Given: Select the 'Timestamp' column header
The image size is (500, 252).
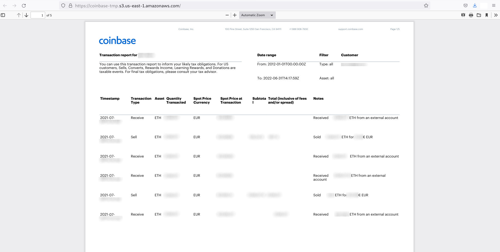Looking at the screenshot, I should click(110, 98).
